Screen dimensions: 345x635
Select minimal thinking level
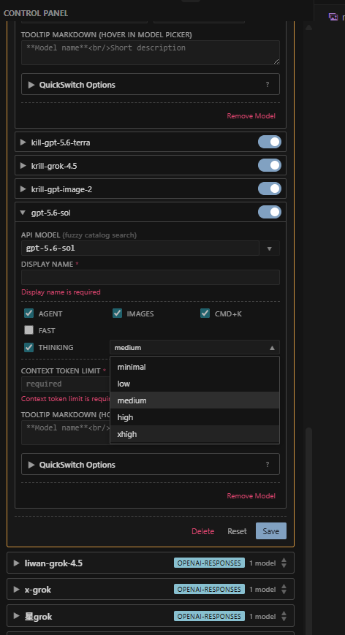point(194,367)
